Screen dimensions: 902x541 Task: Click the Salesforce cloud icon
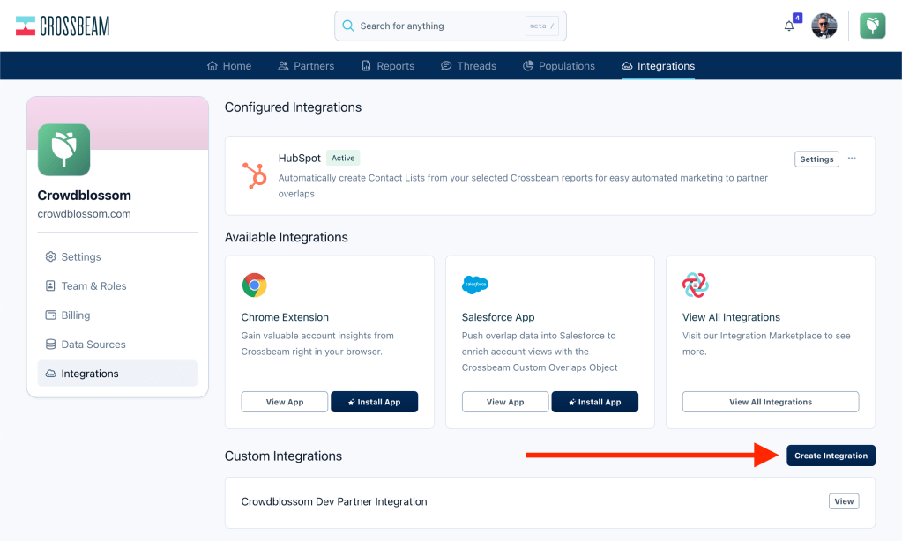475,285
